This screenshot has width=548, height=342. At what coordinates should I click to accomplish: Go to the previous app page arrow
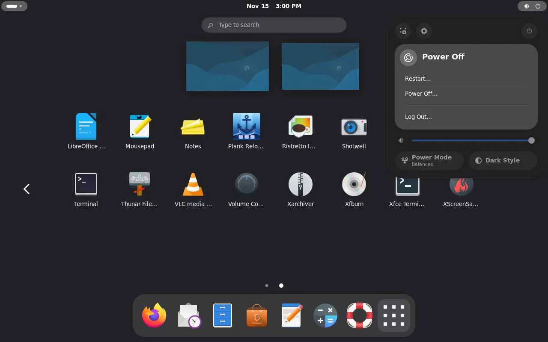[x=27, y=189]
